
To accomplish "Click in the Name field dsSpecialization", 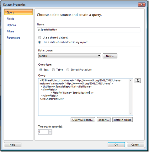I will pyautogui.click(x=88, y=30).
